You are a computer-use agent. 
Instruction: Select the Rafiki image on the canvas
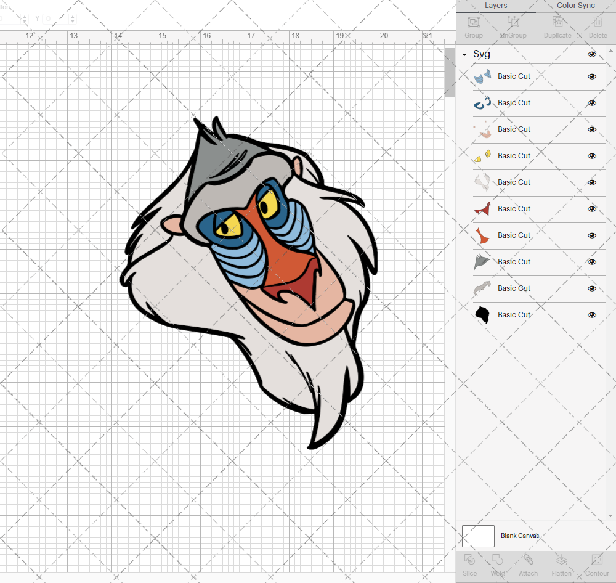[248, 283]
